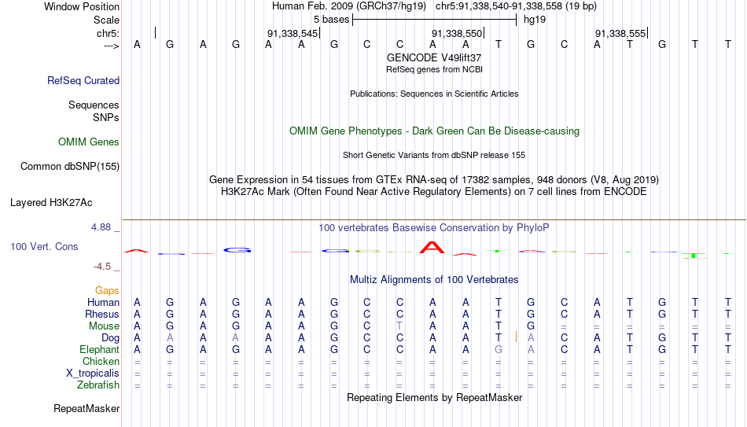The width and height of the screenshot is (747, 427).
Task: Click the Scale label on the left
Action: (106, 20)
